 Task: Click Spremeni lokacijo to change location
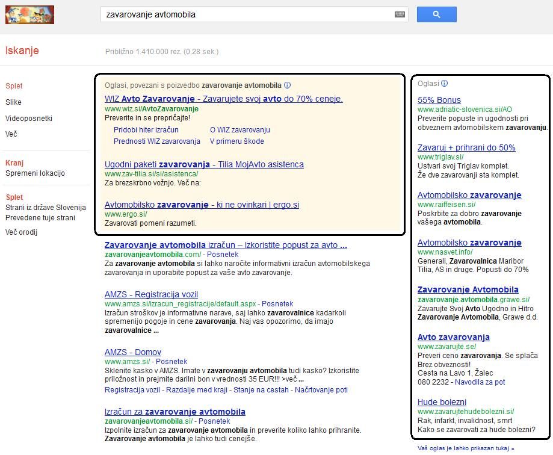click(35, 173)
